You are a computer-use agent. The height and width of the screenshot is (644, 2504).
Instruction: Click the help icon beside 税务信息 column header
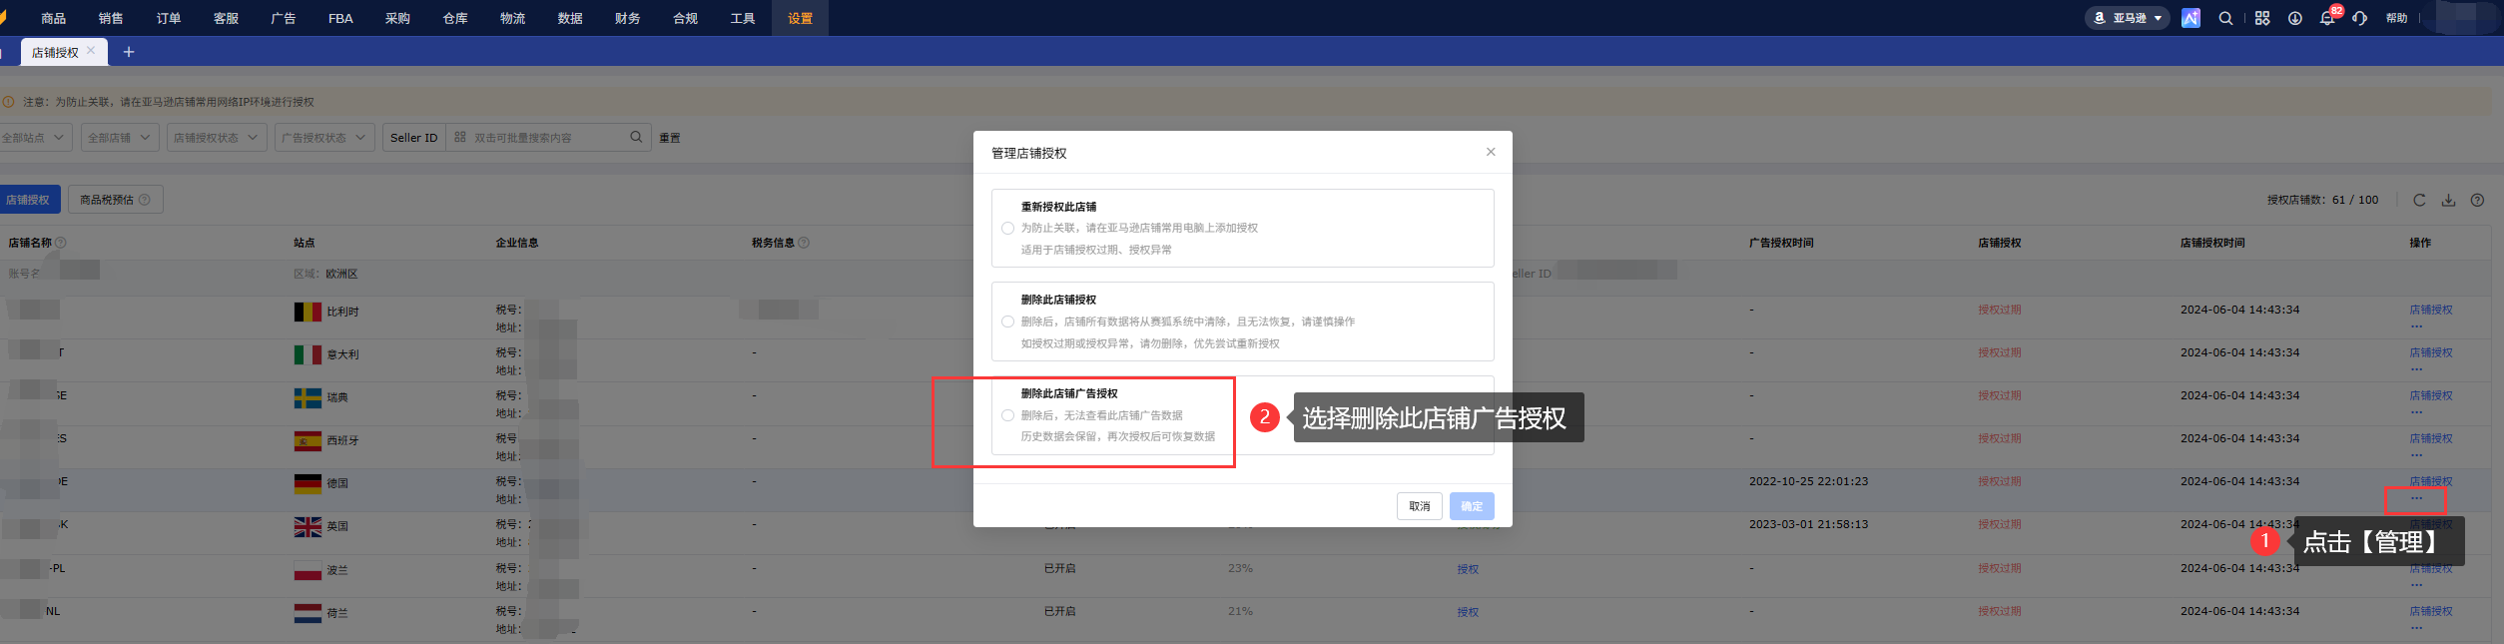point(804,243)
